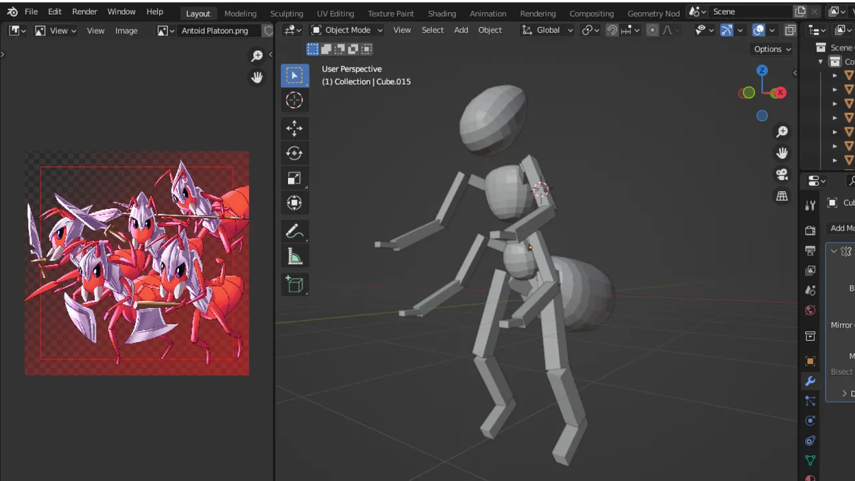
Task: Toggle X-ray mode icon
Action: [x=790, y=30]
